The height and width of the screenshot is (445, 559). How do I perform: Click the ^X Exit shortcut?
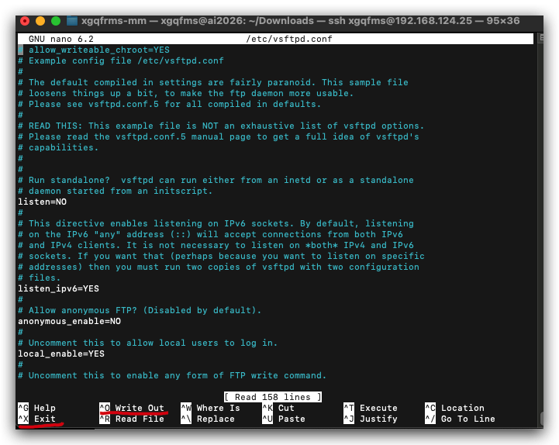coord(37,419)
